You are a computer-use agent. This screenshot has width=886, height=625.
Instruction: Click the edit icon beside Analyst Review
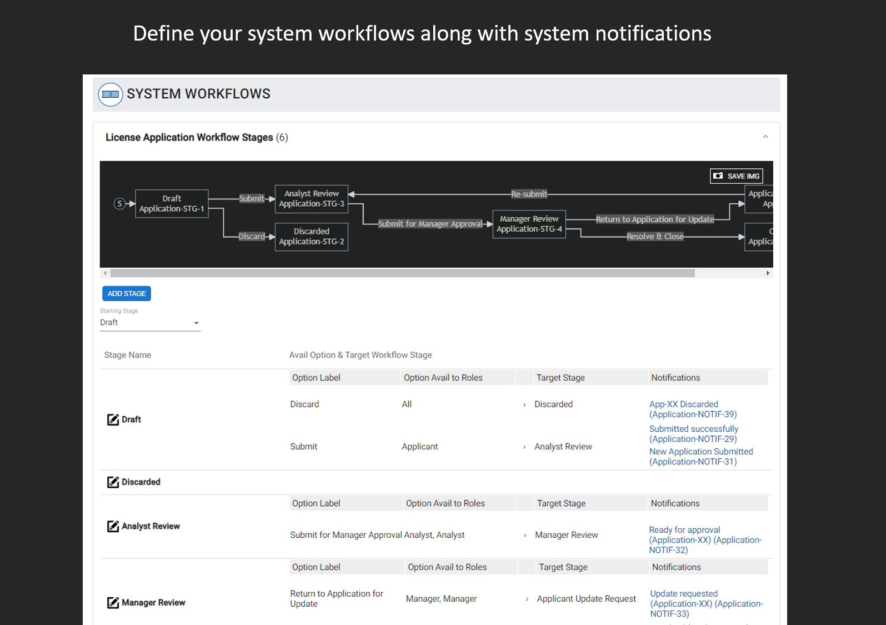click(113, 526)
